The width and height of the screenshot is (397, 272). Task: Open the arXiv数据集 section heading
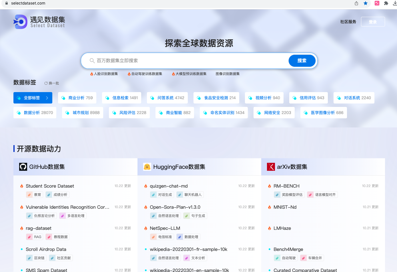[x=292, y=167]
